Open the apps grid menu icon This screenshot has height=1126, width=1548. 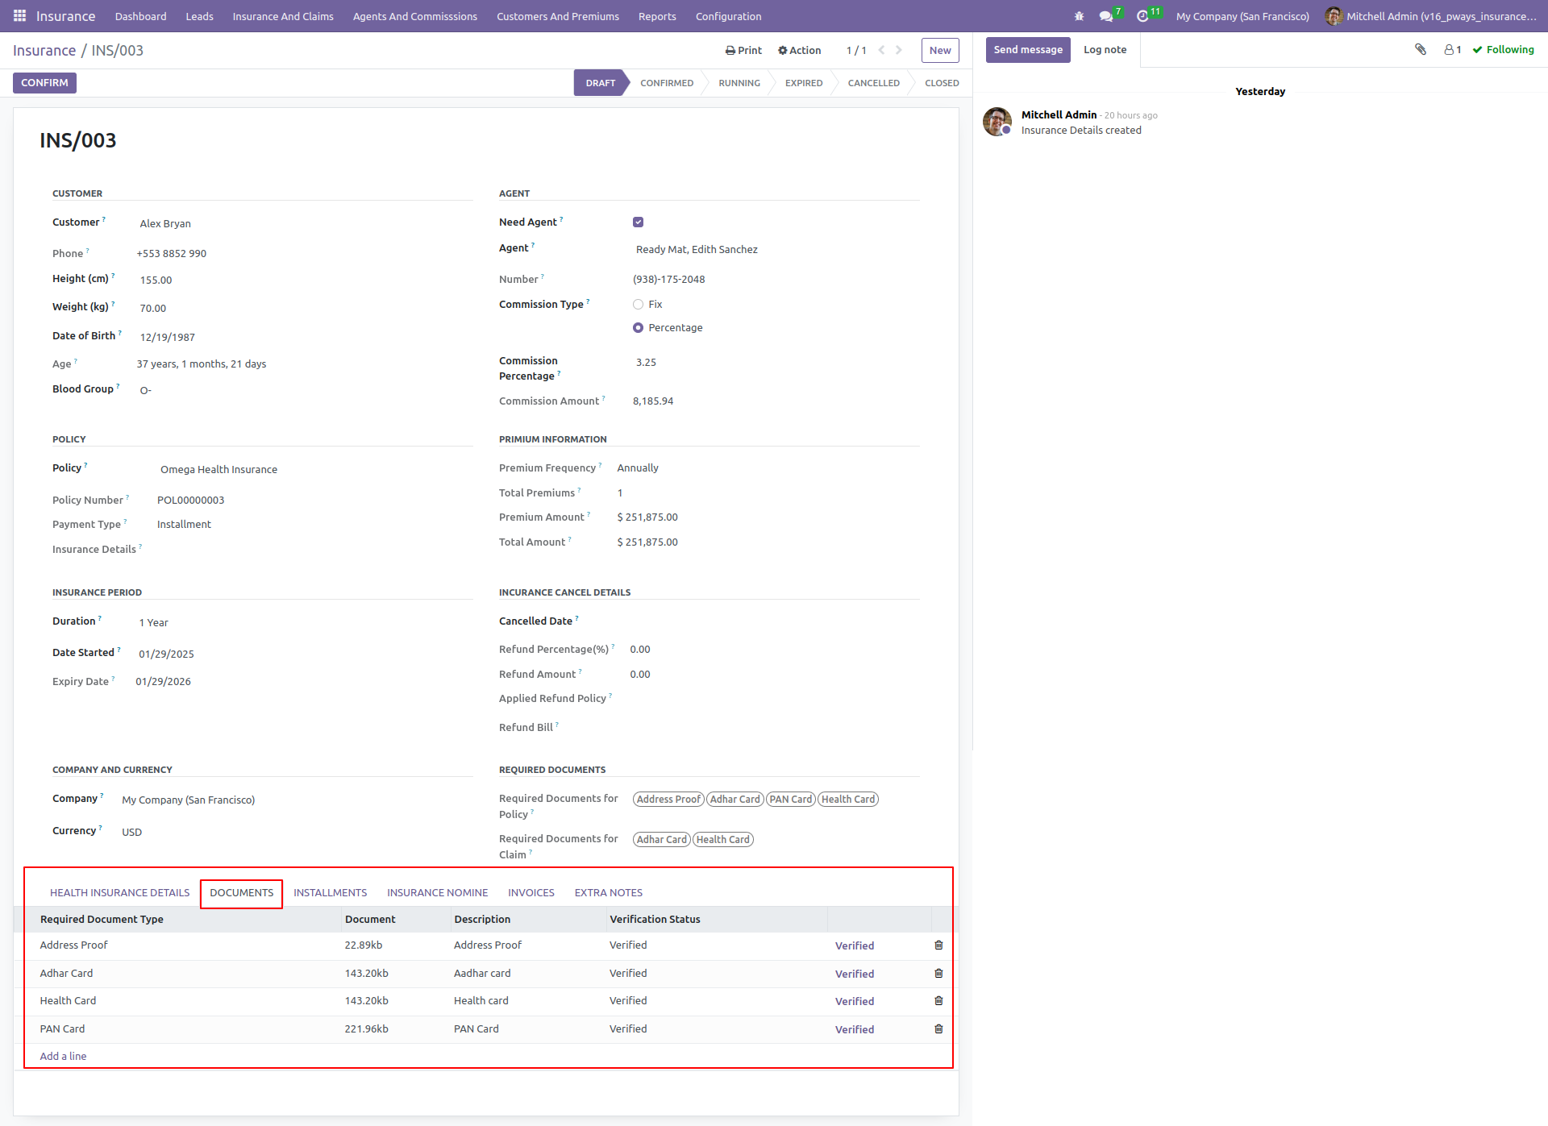pos(19,16)
